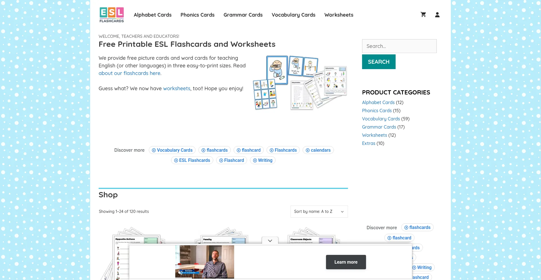The width and height of the screenshot is (541, 280).
Task: Select the Vocabulary Cards discover tag
Action: click(x=172, y=150)
